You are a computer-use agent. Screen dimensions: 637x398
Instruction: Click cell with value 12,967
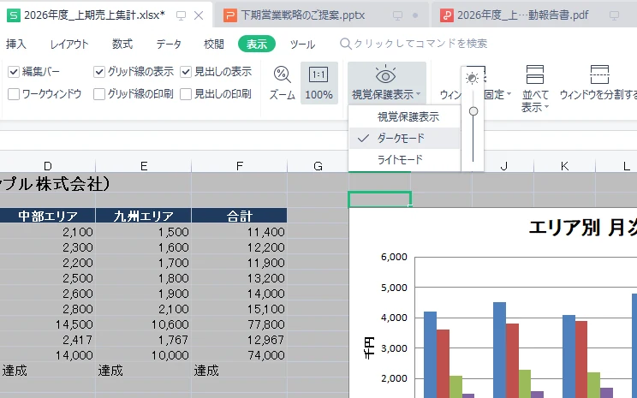(x=239, y=340)
